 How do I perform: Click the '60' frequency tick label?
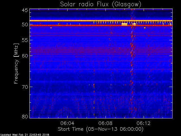click(x=25, y=56)
